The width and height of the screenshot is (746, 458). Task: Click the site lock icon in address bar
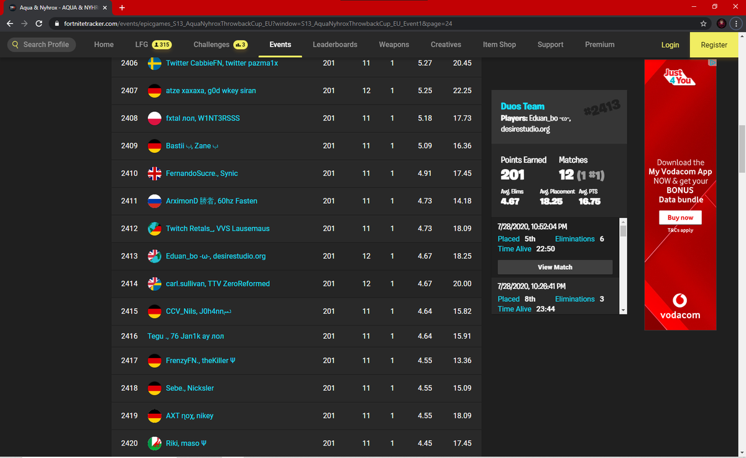(x=57, y=24)
